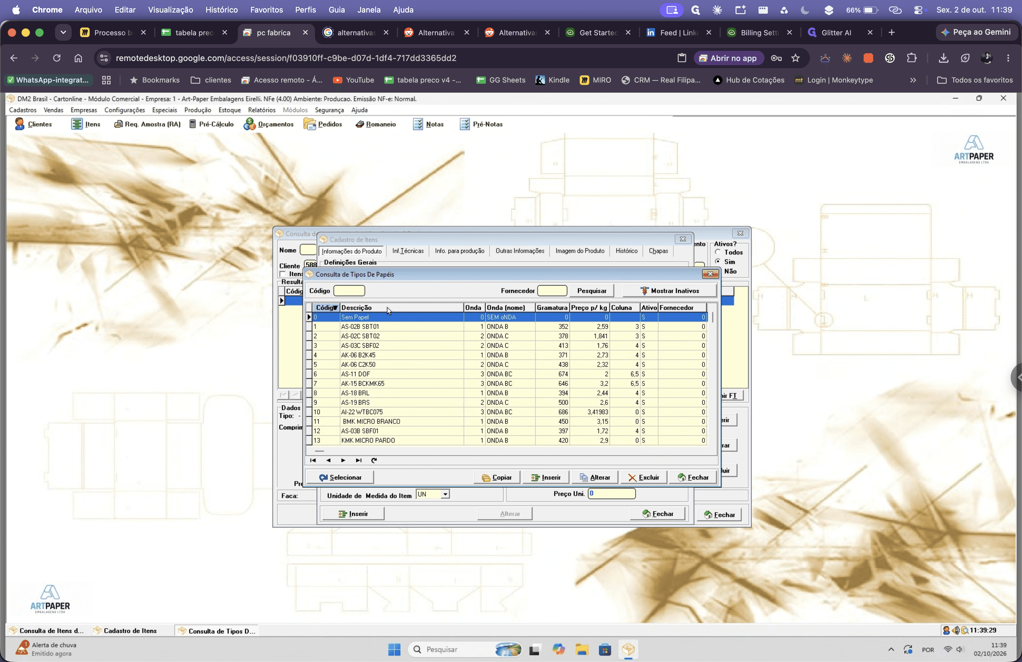Switch to the Inf. Técnicas tab

[408, 251]
